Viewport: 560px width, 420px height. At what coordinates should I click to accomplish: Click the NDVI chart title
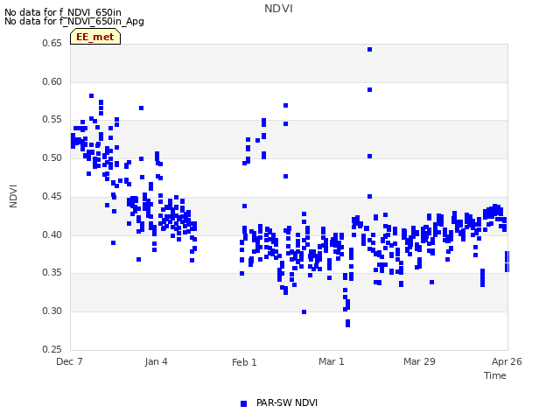(278, 9)
